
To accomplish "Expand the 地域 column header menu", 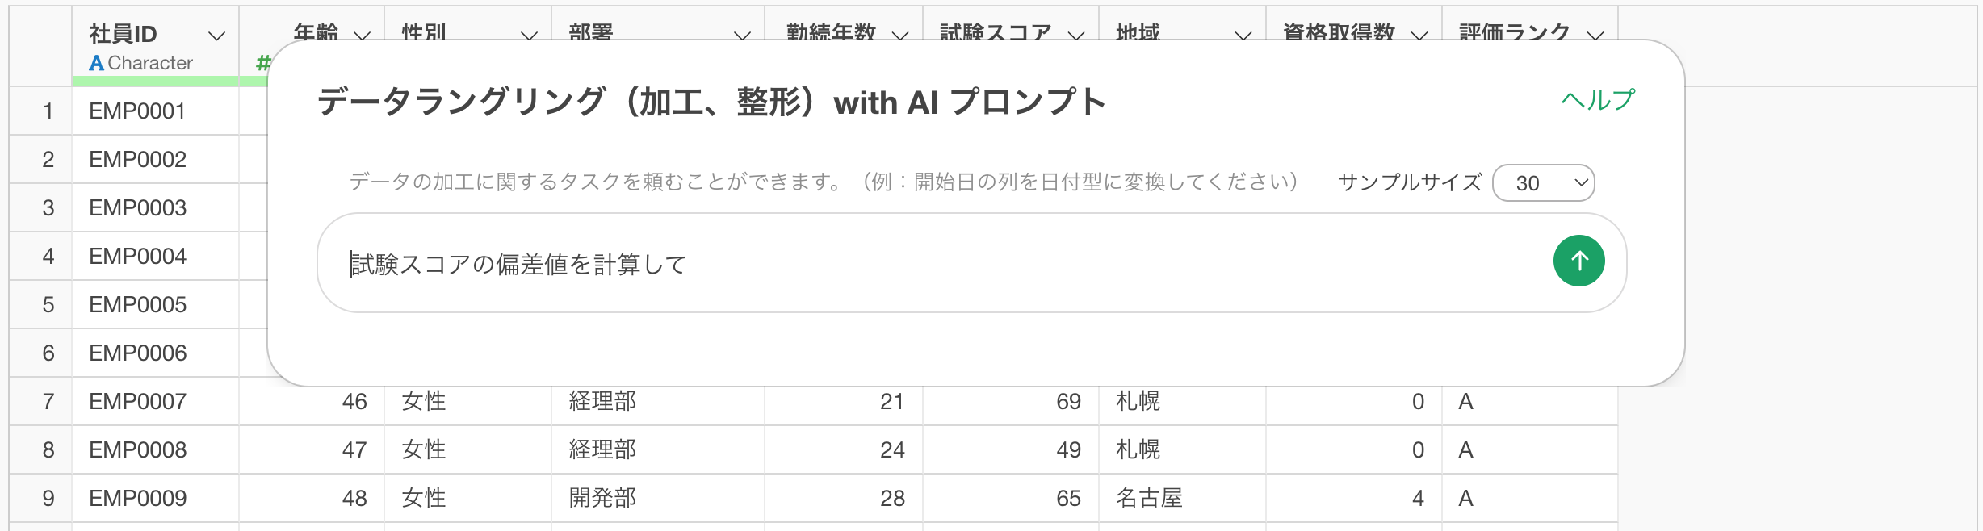I will click(1243, 36).
